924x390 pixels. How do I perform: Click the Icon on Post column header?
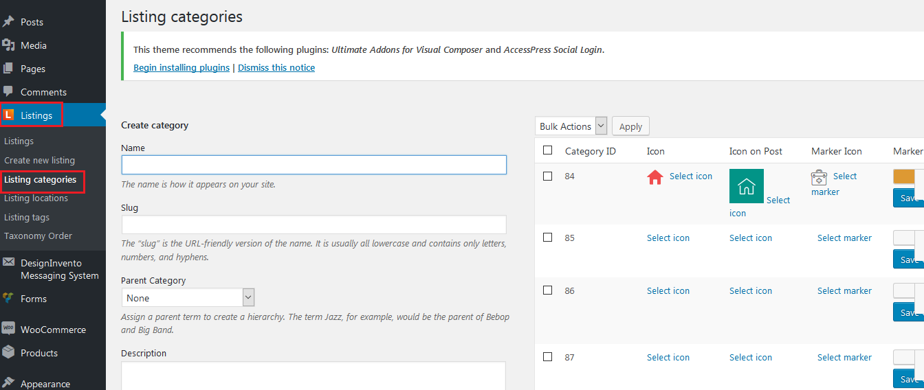(x=756, y=151)
